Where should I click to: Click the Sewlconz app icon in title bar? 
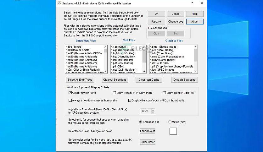click(59, 3)
